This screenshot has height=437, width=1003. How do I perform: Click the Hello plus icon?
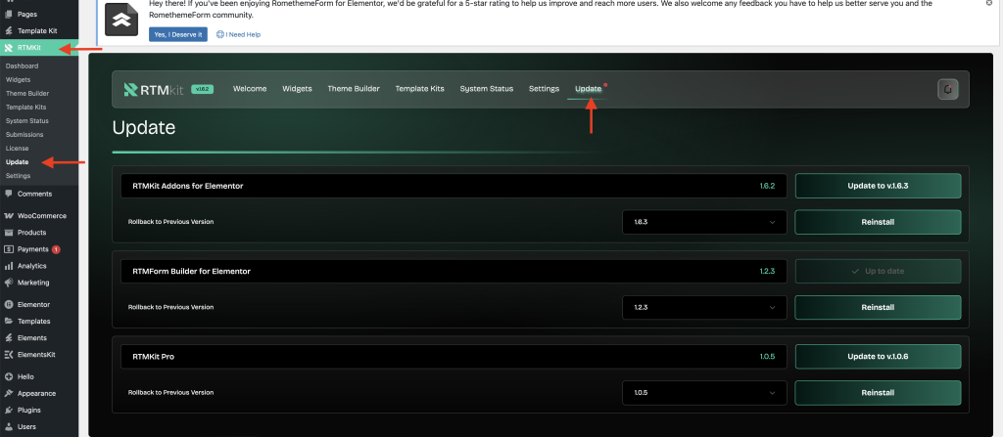pyautogui.click(x=8, y=377)
